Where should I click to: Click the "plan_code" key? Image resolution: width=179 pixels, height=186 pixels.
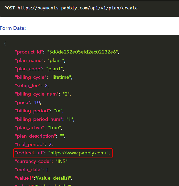29,69
